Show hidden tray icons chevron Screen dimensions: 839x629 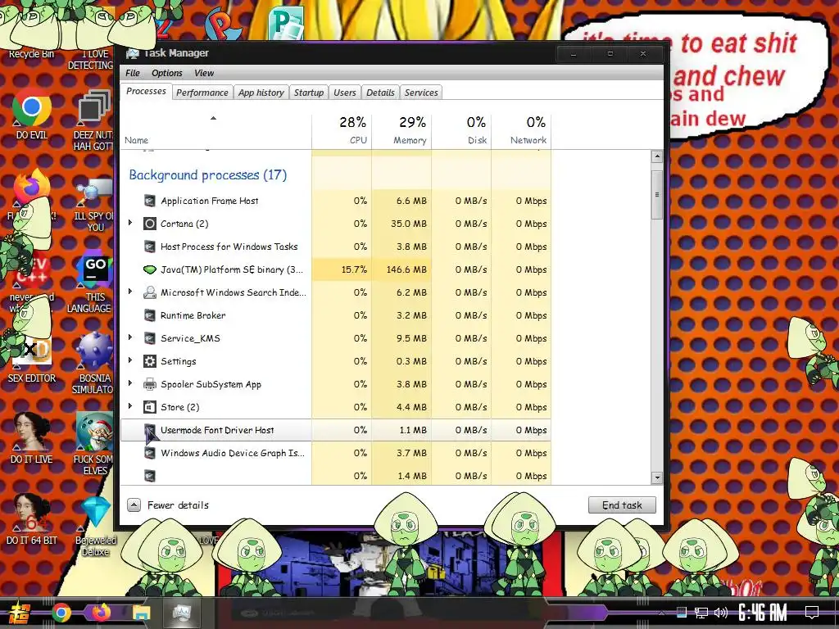click(x=661, y=613)
